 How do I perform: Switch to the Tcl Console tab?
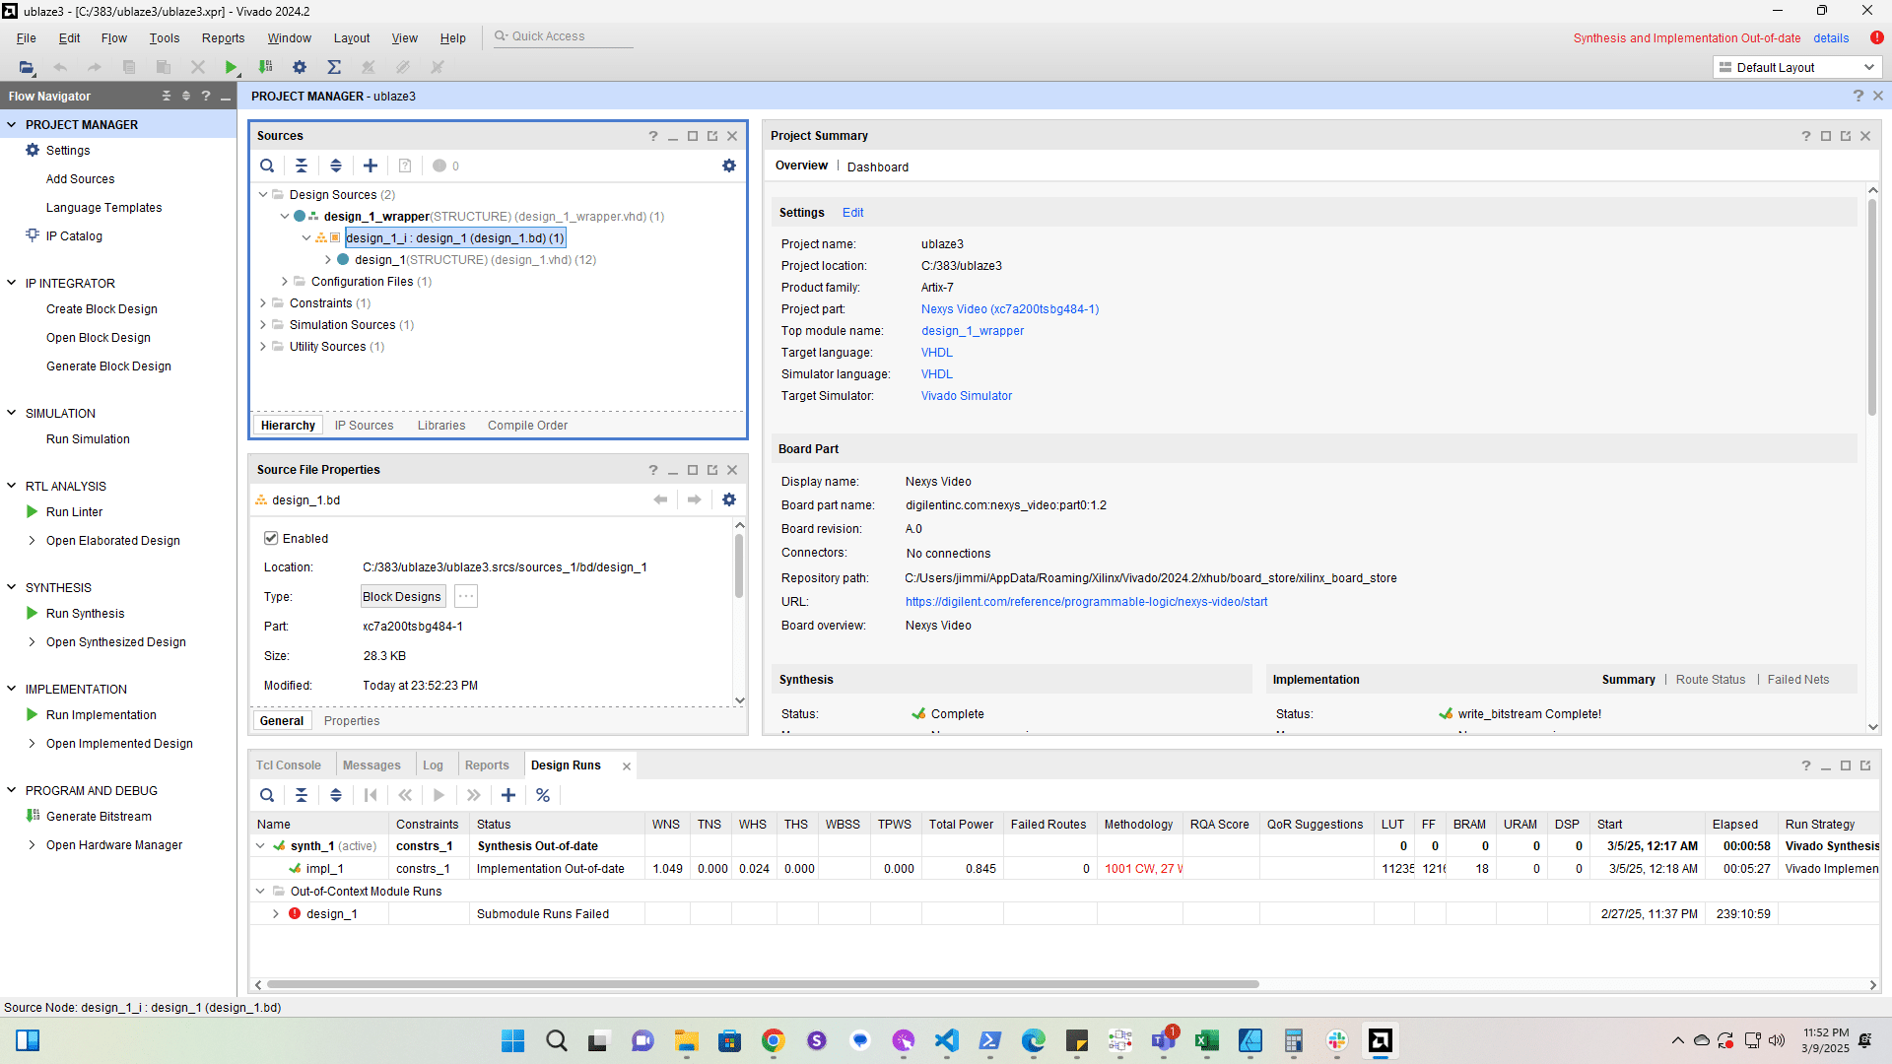coord(289,765)
